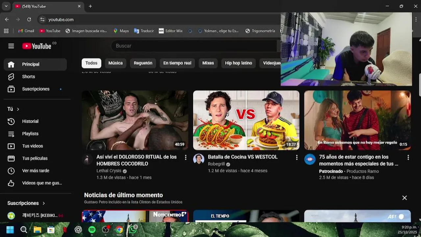This screenshot has width=421, height=237.
Task: Close the YouTube browser tab
Action: [79, 6]
